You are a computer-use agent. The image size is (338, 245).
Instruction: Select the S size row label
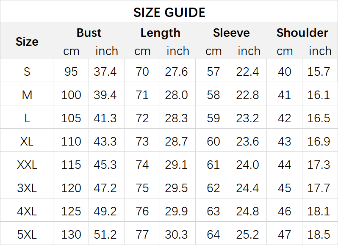click(27, 72)
